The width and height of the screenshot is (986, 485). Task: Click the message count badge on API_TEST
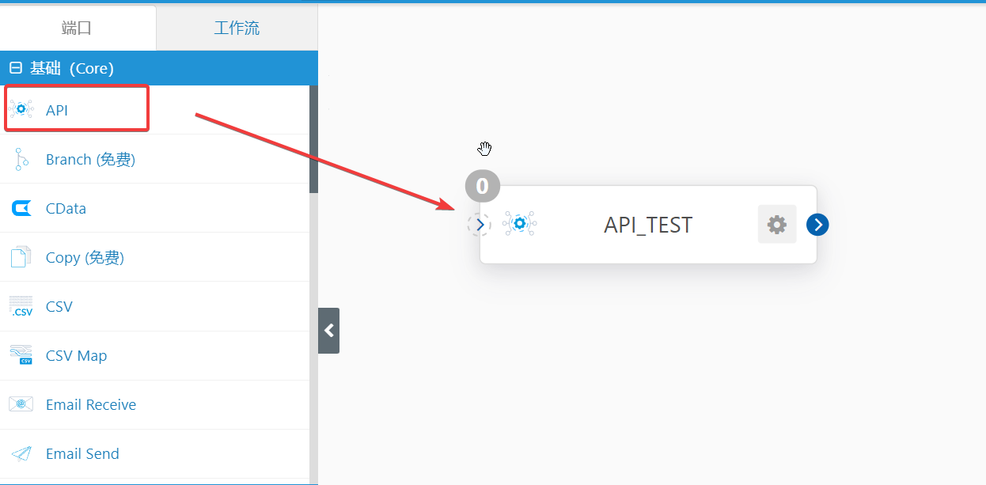pyautogui.click(x=482, y=187)
